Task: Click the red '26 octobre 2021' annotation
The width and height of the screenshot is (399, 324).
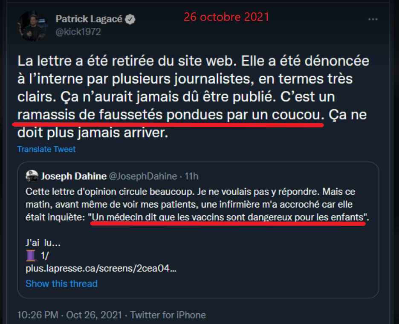Action: (226, 17)
